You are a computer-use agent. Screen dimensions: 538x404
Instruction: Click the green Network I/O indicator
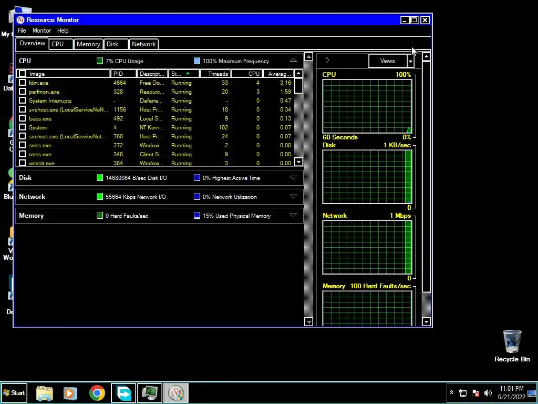[100, 197]
